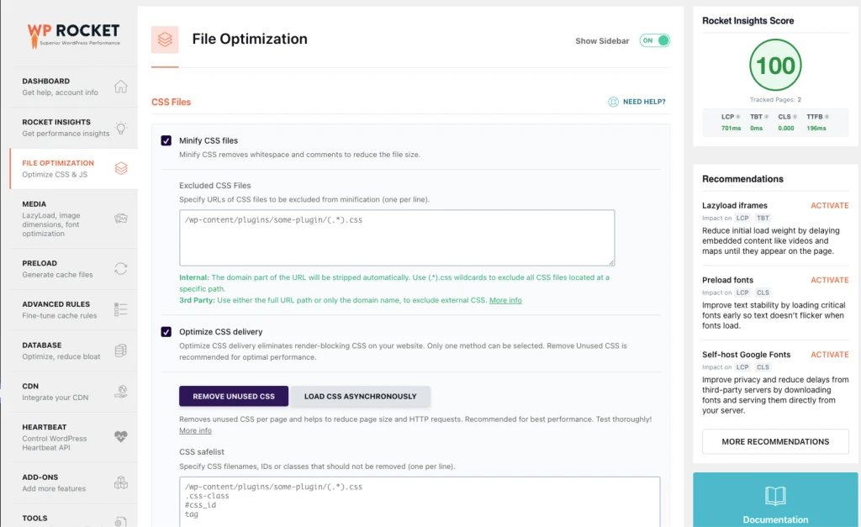Click the Media images icon
861x527 pixels.
coord(121,219)
